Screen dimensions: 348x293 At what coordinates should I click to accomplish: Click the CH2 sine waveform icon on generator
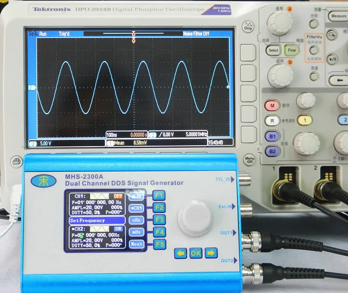pyautogui.click(x=99, y=229)
